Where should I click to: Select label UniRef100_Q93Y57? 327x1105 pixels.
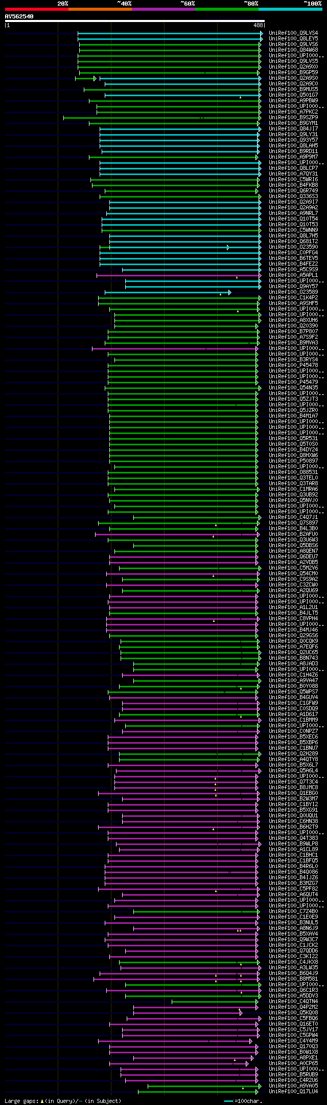click(x=293, y=140)
